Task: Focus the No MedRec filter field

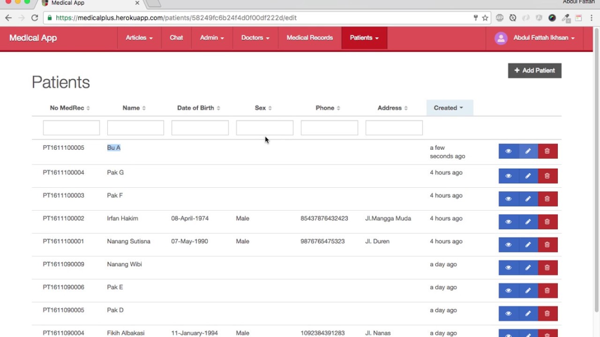Action: coord(71,128)
